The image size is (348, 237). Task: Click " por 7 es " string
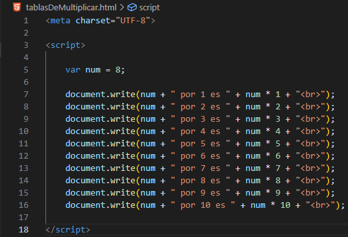(201, 168)
